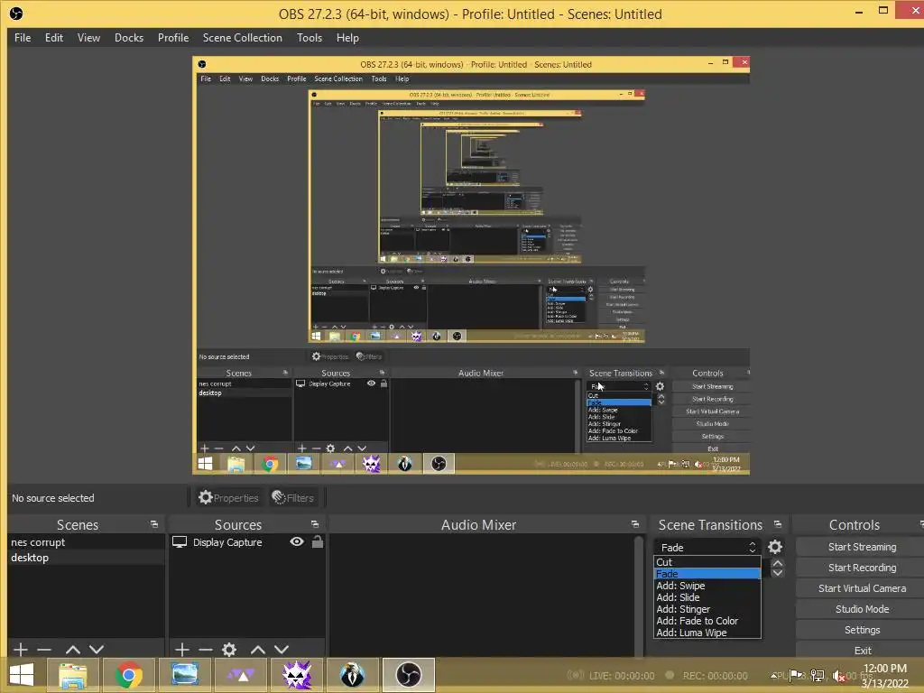
Task: Click the taskbar clock showing 12:00 PM
Action: coord(884,676)
